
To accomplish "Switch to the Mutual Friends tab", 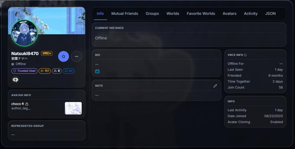I will (125, 13).
